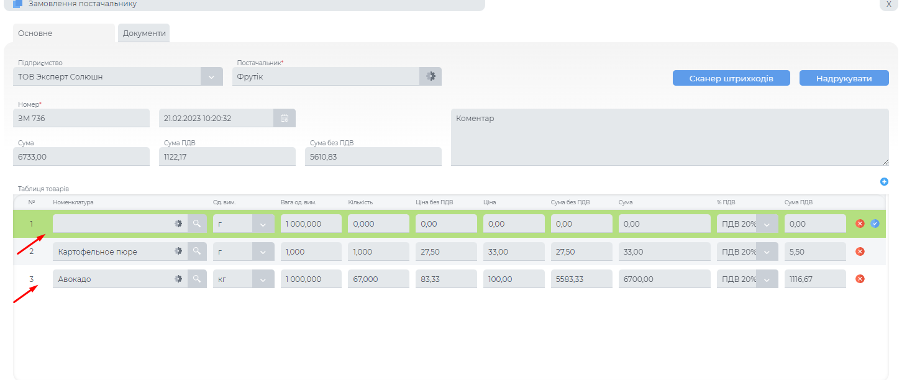Click gear icon in Картофельное пюре row

coord(178,251)
